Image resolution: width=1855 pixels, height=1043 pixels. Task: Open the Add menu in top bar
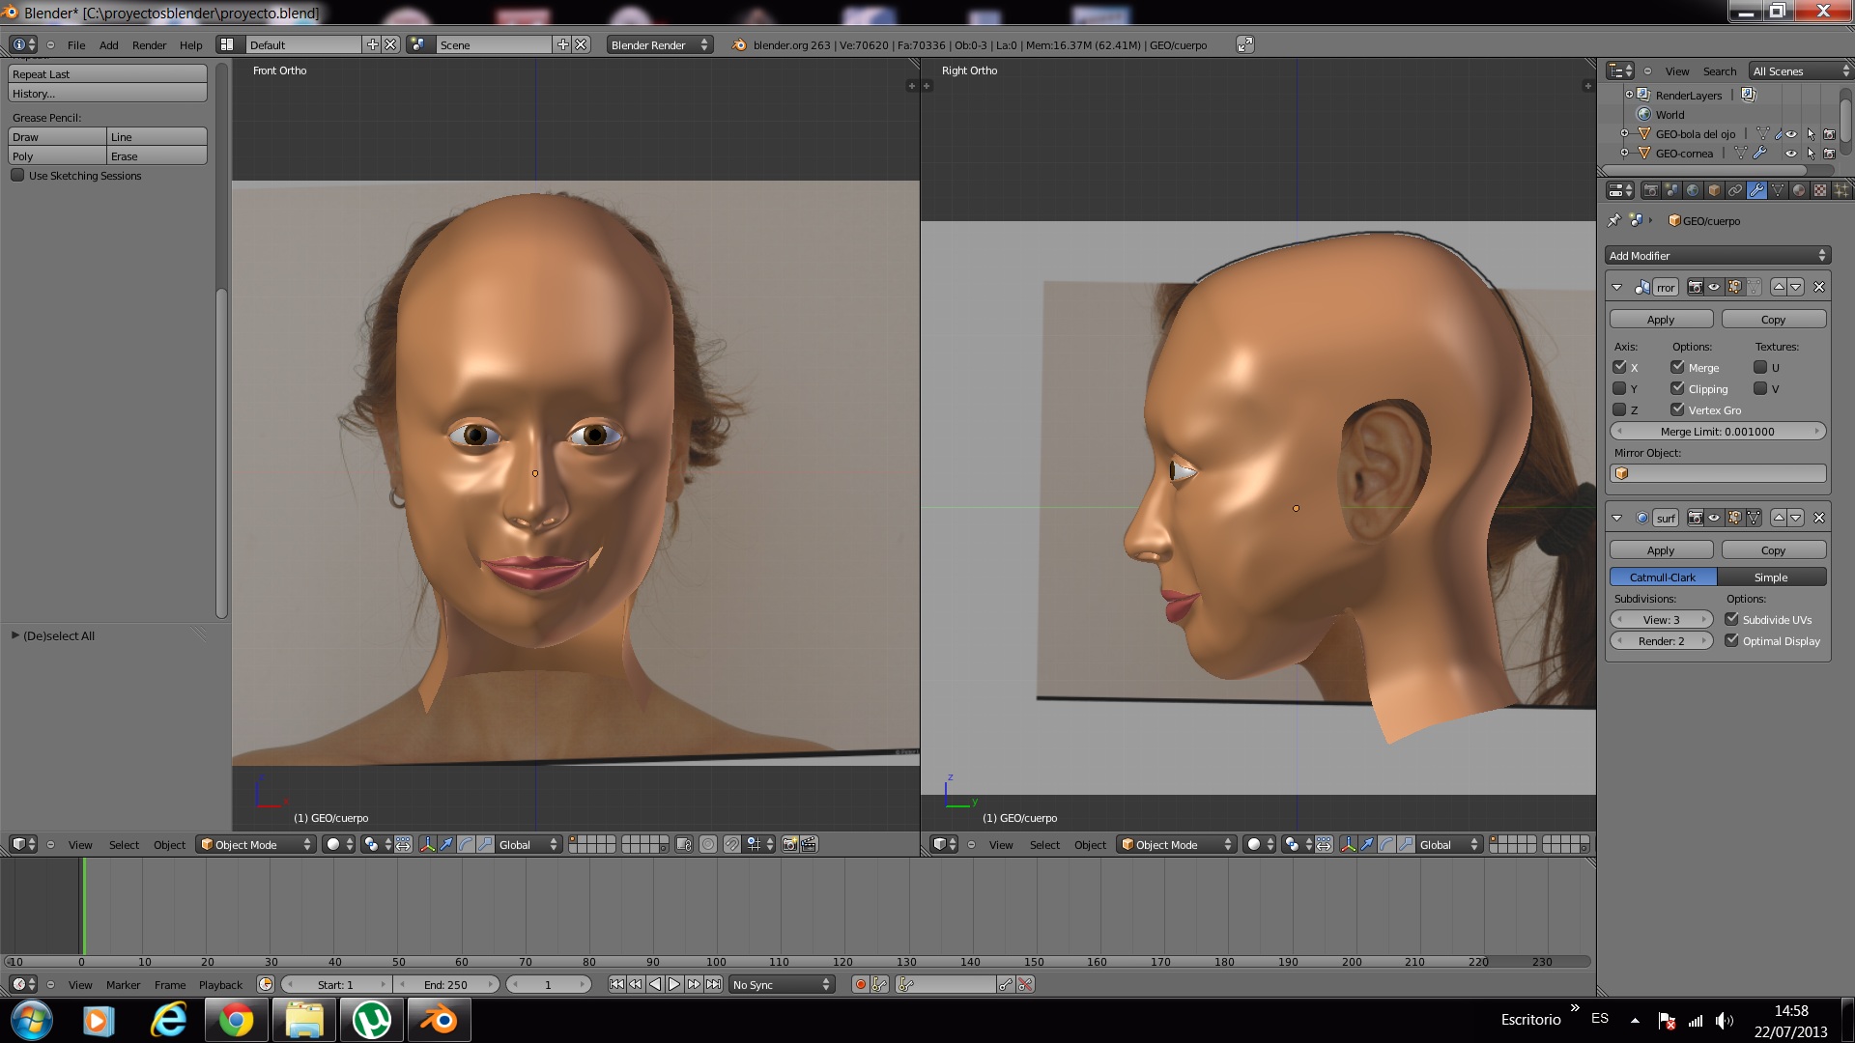[x=108, y=45]
